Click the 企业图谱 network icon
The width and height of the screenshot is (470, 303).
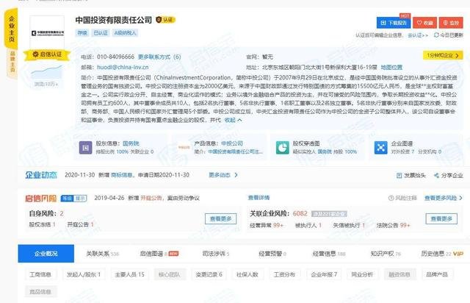point(380,148)
